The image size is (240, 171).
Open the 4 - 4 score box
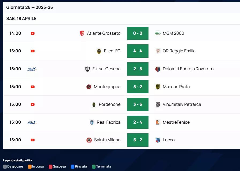pyautogui.click(x=138, y=51)
